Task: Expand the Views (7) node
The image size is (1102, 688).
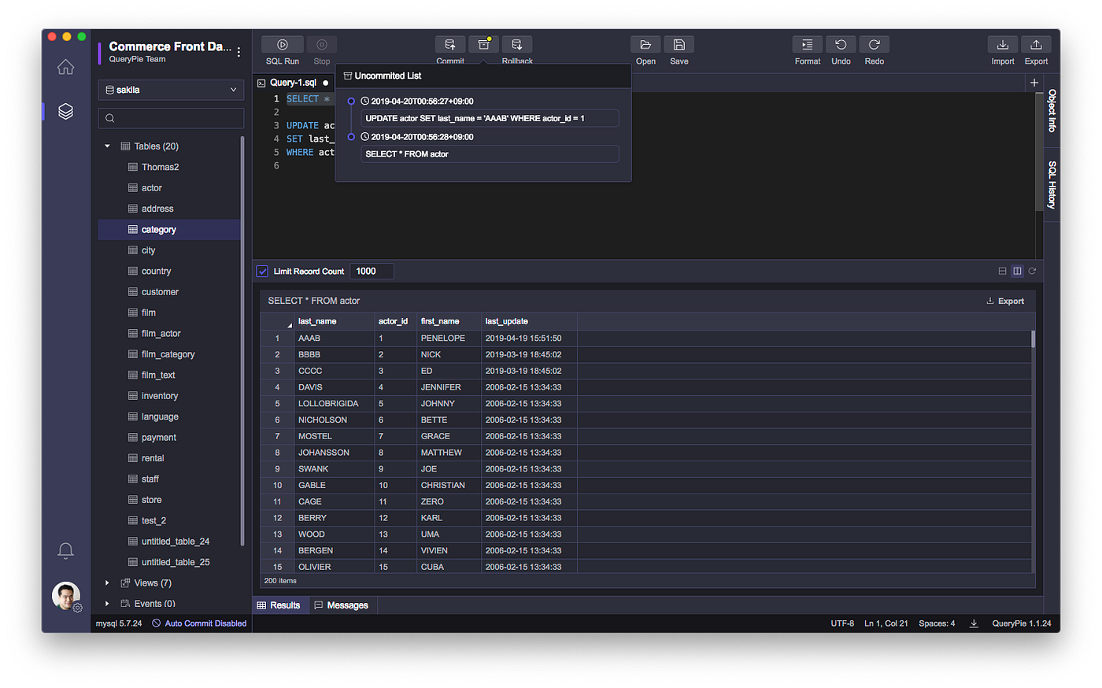Action: pyautogui.click(x=107, y=583)
